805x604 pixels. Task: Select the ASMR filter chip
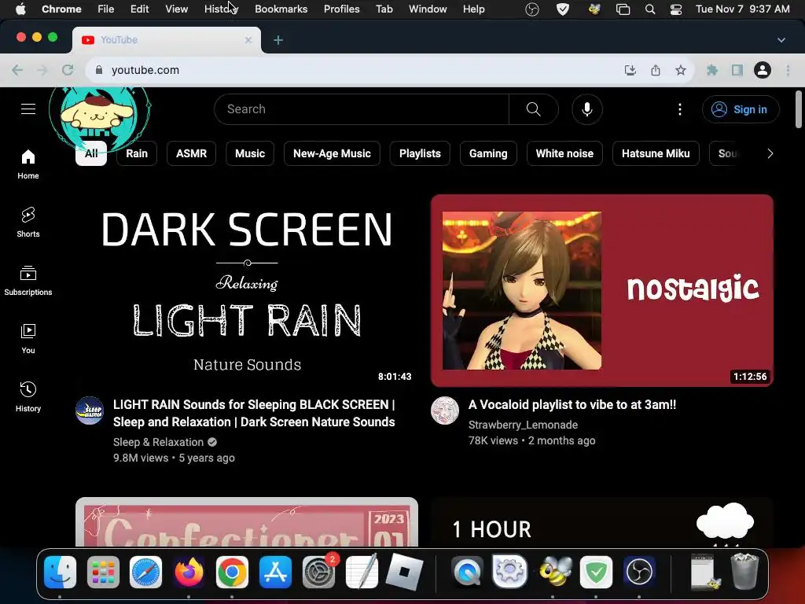pos(191,153)
